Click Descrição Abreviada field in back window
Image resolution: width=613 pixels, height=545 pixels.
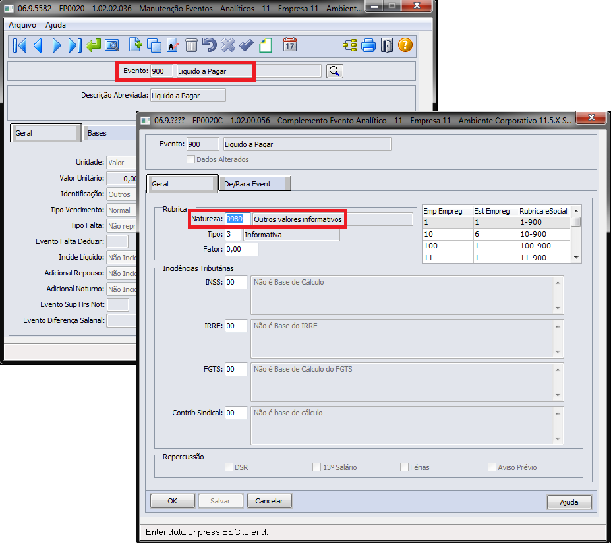(x=188, y=96)
